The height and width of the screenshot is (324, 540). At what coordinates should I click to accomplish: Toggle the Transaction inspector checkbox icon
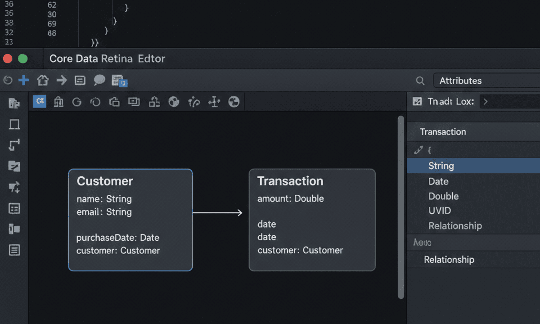[416, 102]
